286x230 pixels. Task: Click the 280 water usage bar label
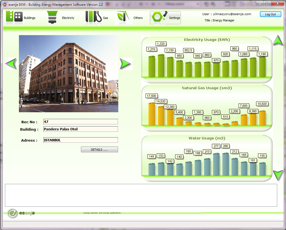[x=225, y=146]
